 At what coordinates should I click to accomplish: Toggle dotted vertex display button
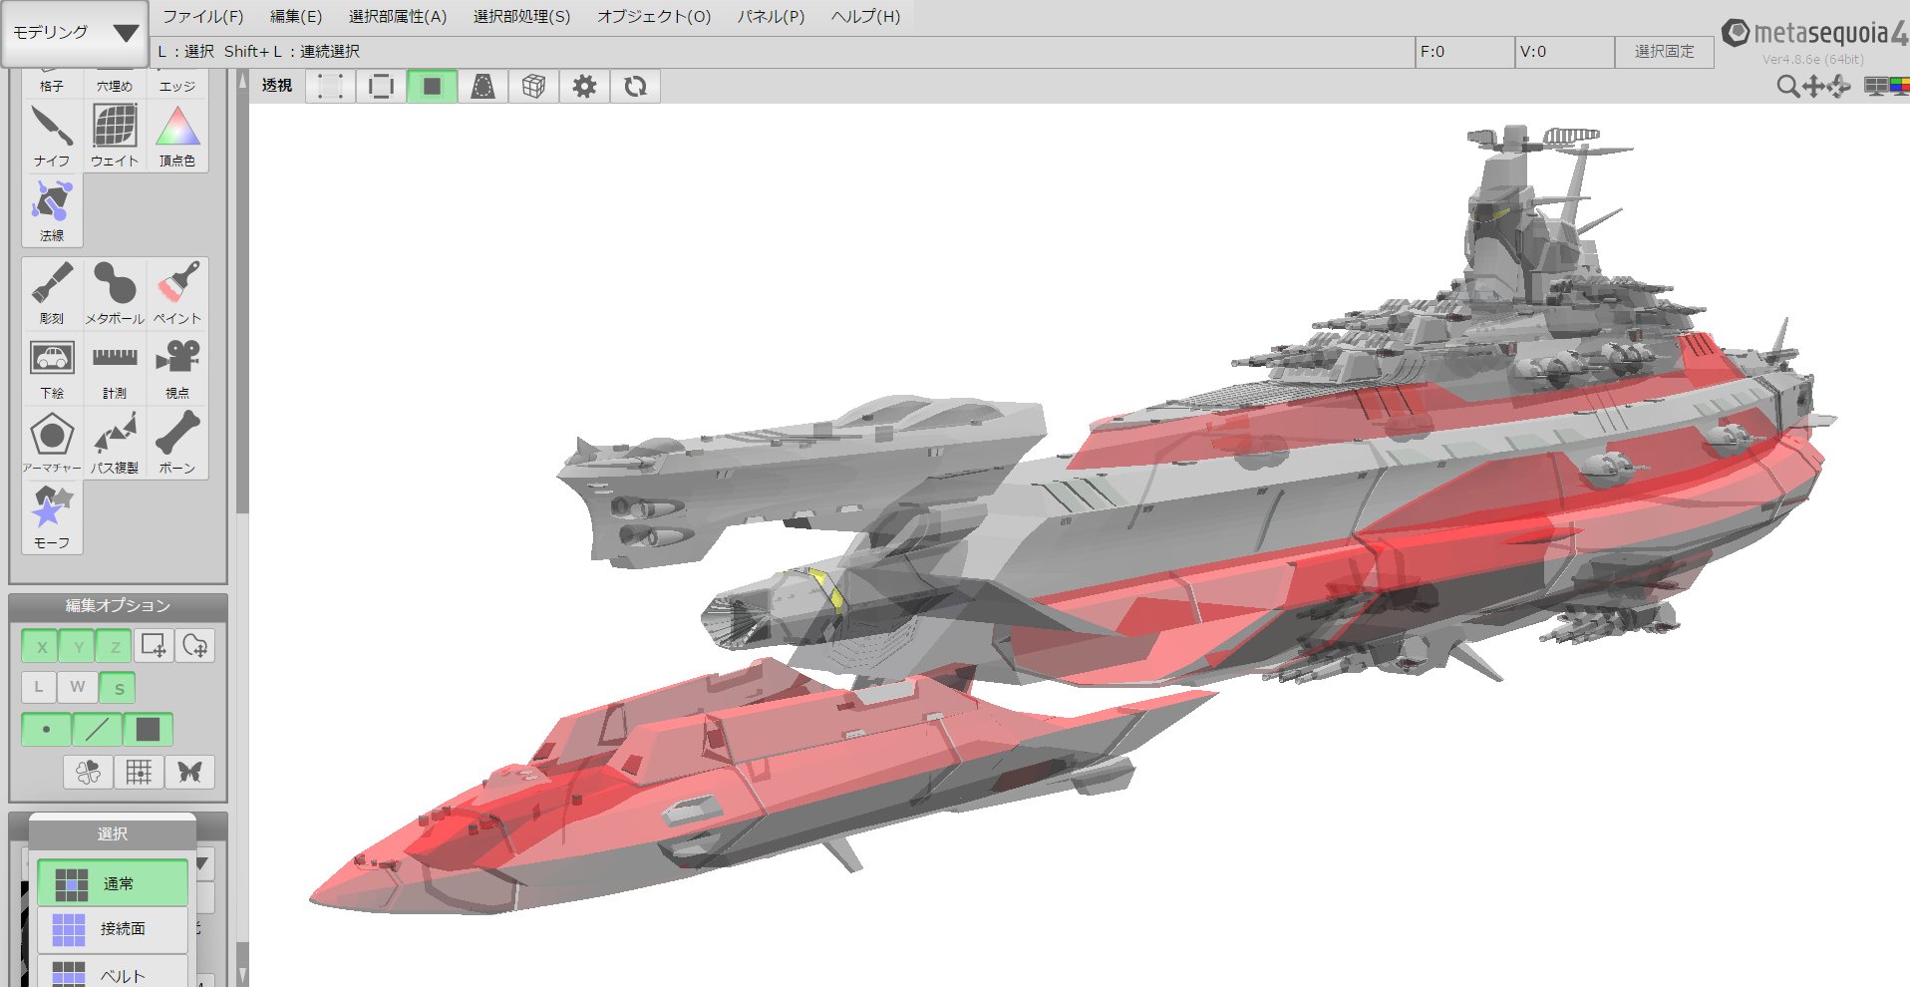click(x=331, y=87)
